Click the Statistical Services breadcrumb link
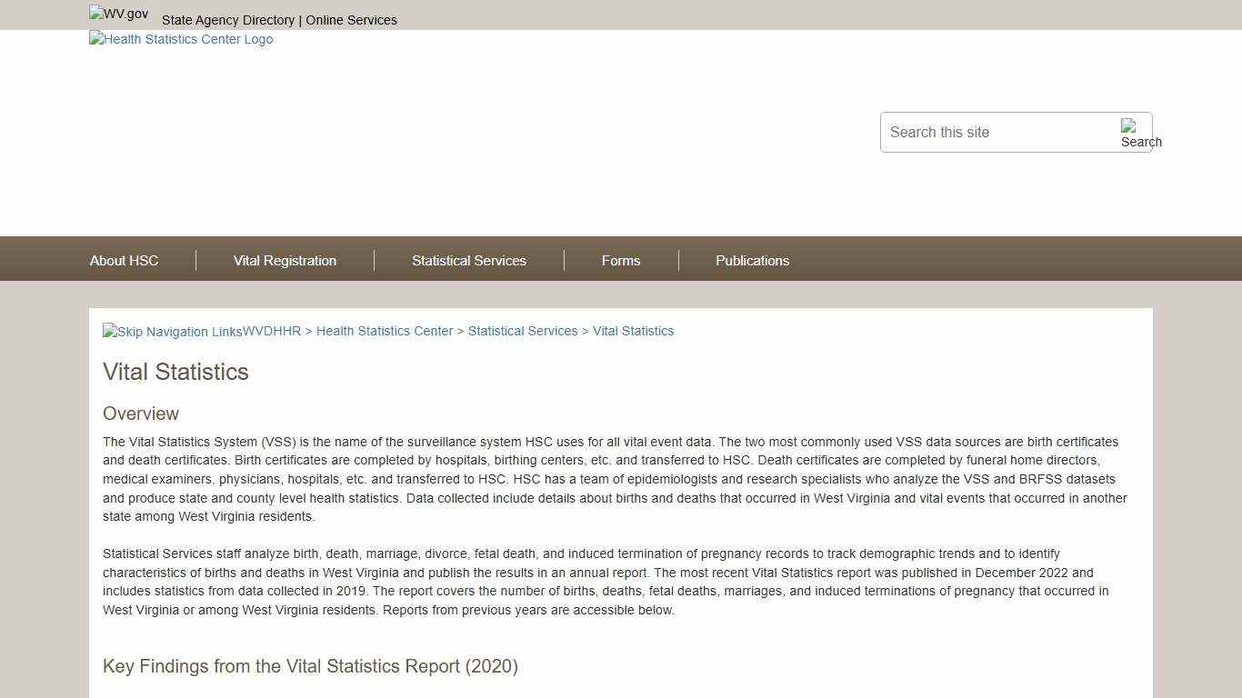 point(523,331)
